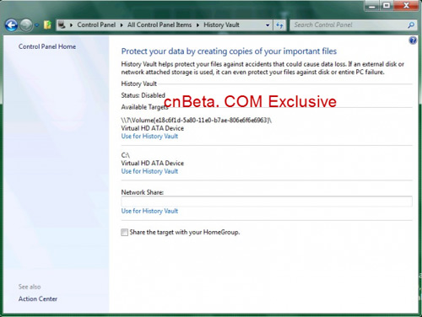The width and height of the screenshot is (422, 317).
Task: Click the Refresh button beside address bar
Action: tap(279, 25)
